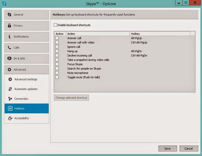Select Answer call with video row
Screen dimensions: 202x156
click(x=81, y=42)
